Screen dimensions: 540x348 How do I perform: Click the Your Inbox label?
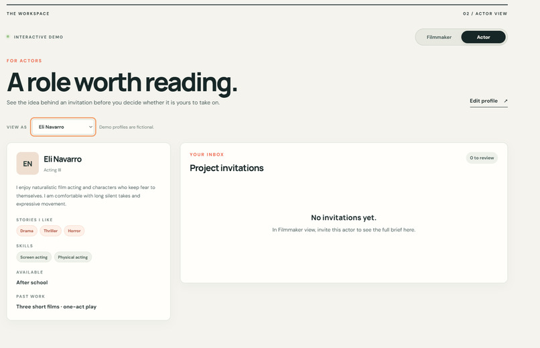(x=206, y=155)
